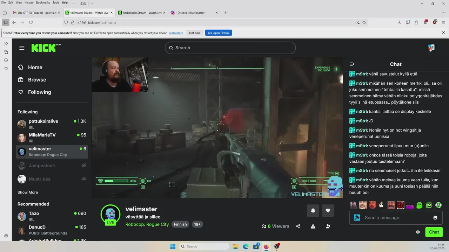Open Robocop: Rogue City category link

(147, 224)
